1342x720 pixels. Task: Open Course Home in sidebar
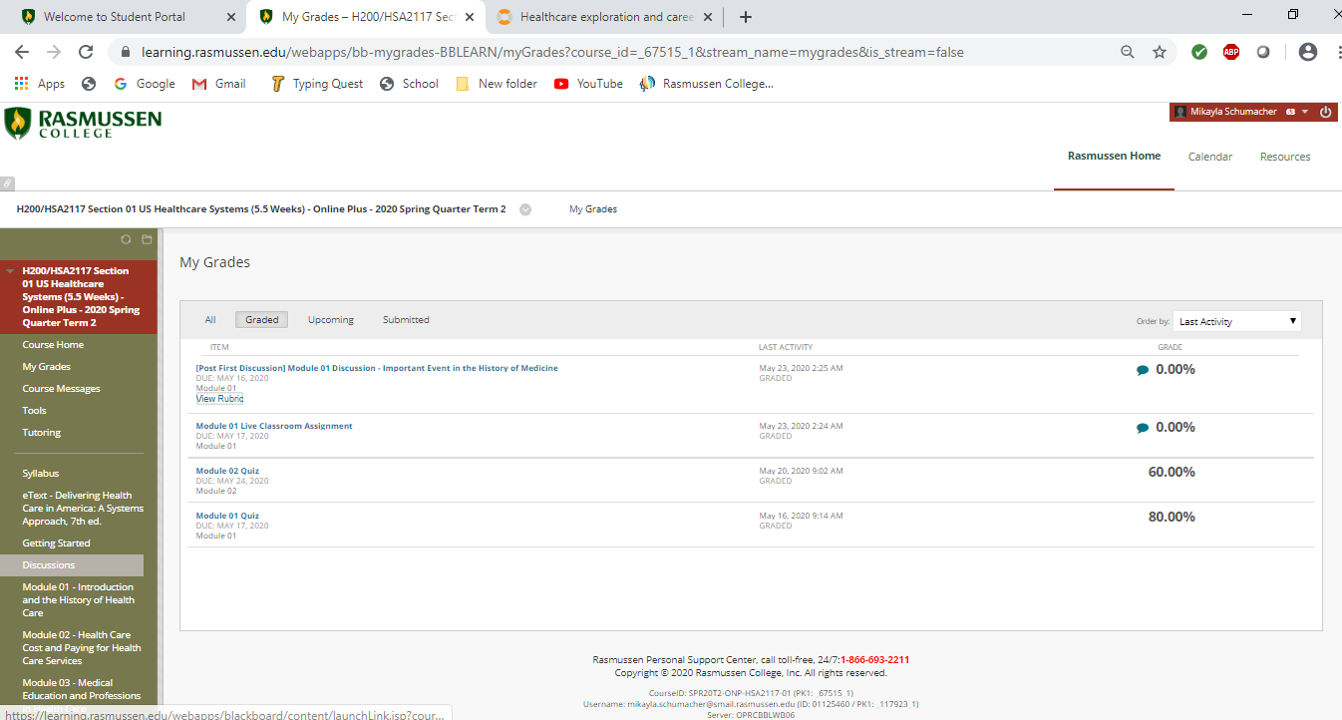(53, 345)
